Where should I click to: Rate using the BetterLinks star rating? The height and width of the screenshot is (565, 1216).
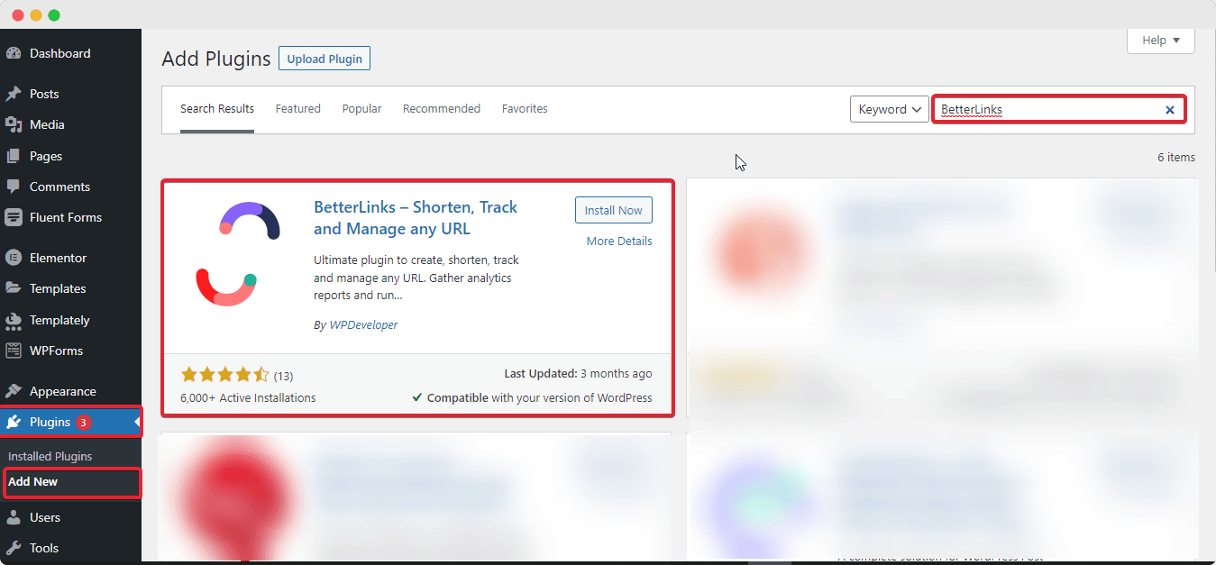click(224, 375)
